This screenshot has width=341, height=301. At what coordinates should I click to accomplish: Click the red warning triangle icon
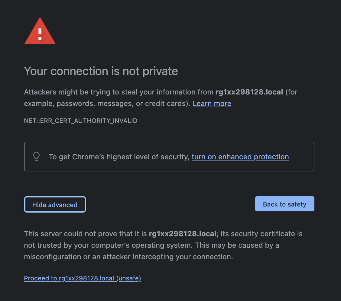(40, 31)
